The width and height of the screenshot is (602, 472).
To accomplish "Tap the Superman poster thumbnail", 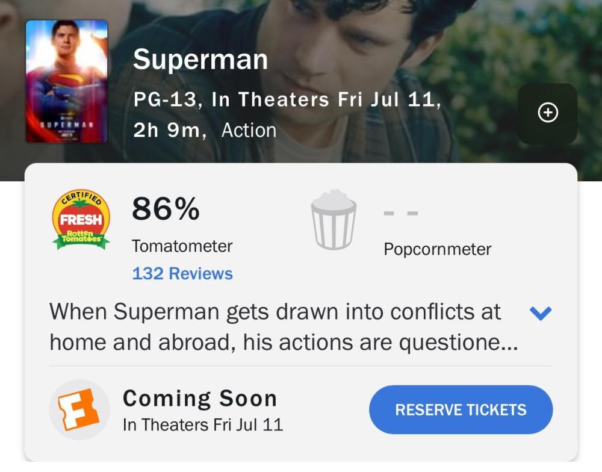I will (67, 82).
